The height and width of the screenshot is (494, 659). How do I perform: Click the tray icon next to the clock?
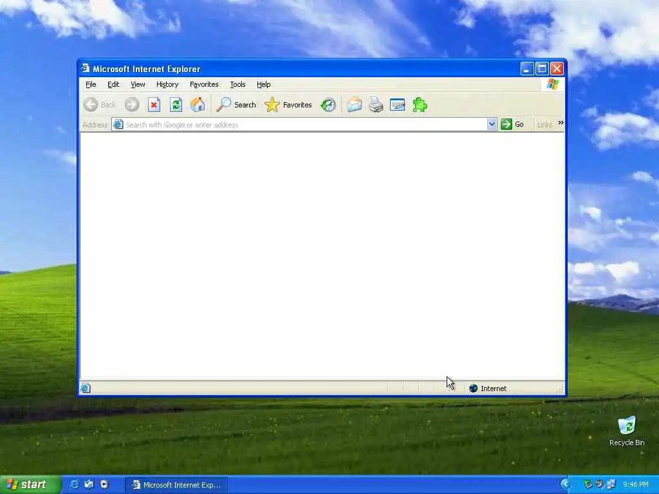point(611,485)
